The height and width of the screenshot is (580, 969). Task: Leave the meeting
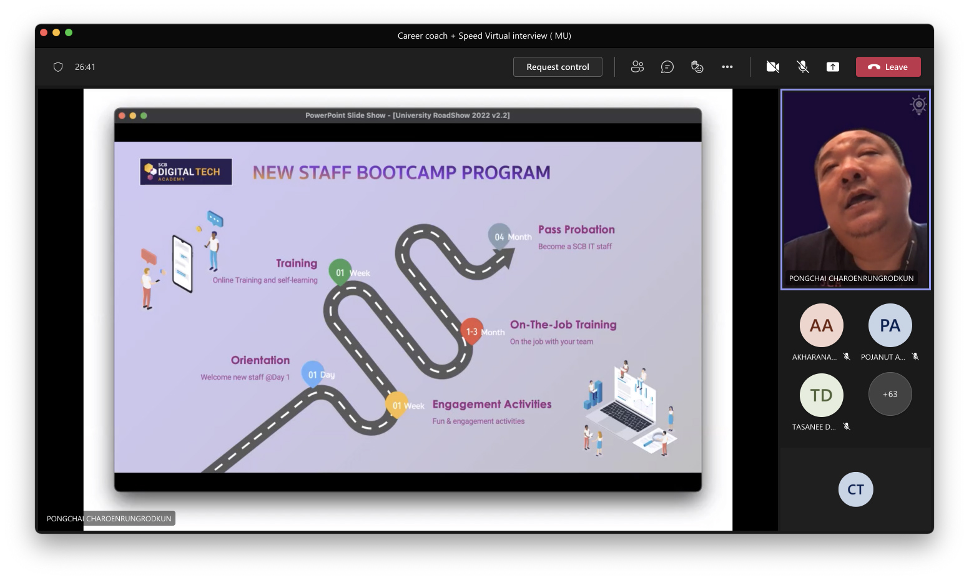pyautogui.click(x=888, y=67)
